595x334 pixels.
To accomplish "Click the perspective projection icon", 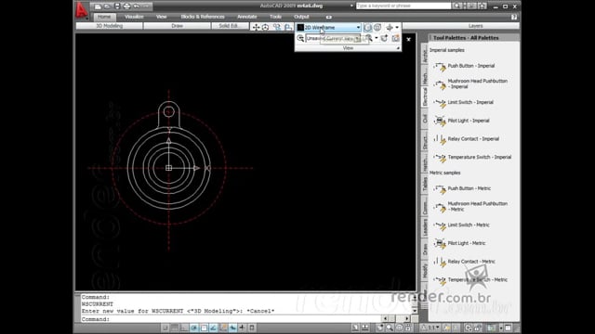I will (x=377, y=27).
